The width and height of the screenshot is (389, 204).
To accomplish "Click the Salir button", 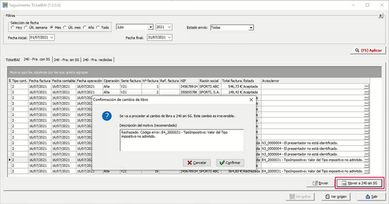I will (x=371, y=197).
